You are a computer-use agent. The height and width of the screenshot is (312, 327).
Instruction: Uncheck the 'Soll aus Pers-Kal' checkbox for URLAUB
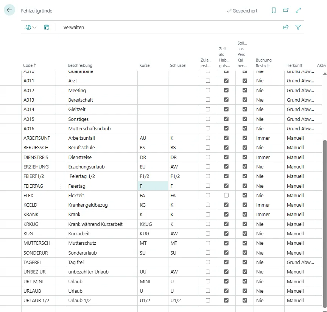[x=245, y=291]
